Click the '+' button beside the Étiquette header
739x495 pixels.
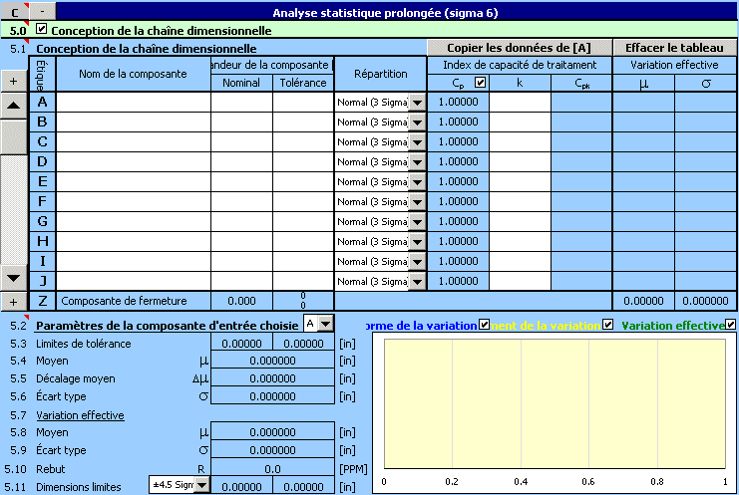coord(14,81)
